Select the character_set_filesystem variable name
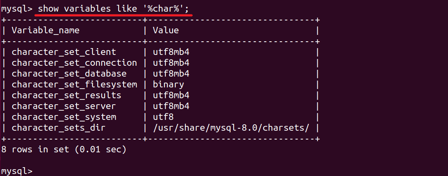Viewport: 448px width, 176px height. point(74,84)
